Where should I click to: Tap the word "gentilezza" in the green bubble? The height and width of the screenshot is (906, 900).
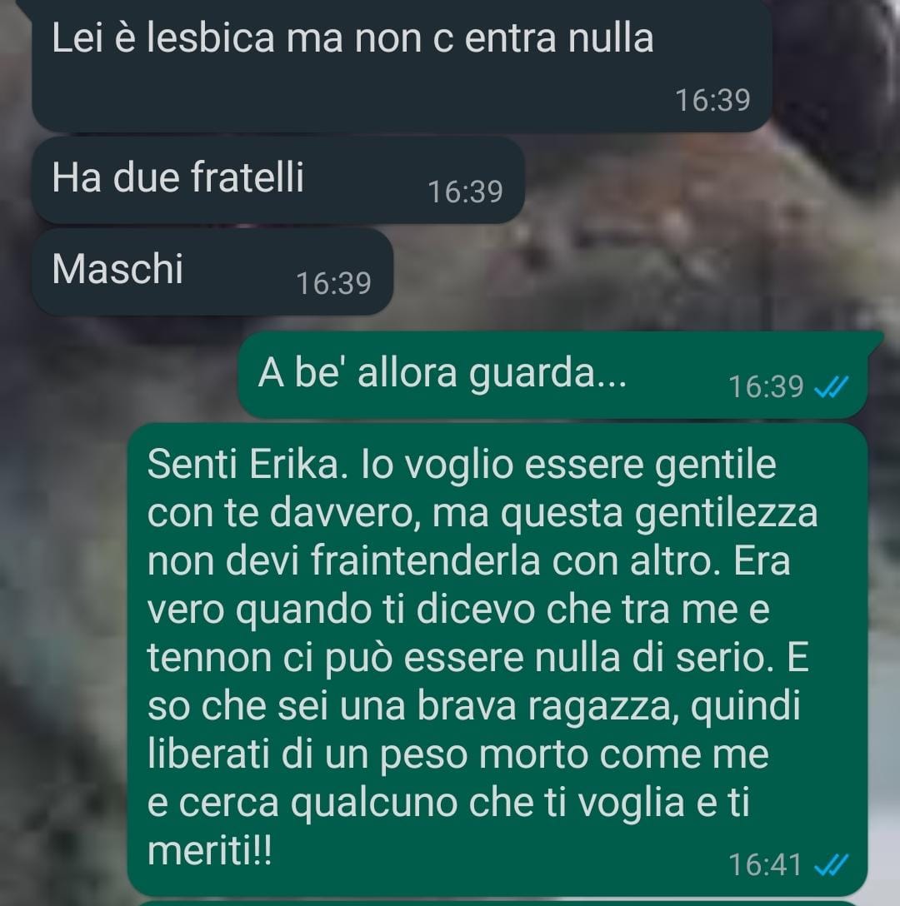point(727,514)
